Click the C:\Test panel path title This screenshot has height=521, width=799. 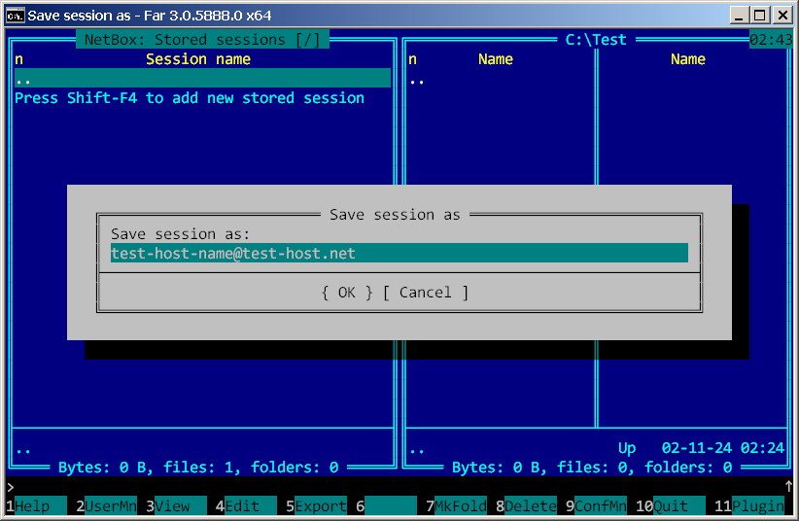point(596,39)
